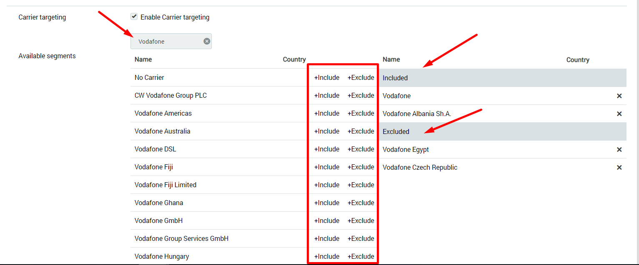The image size is (639, 265).
Task: Remove Vodafone Albania Sh.A. from included
Action: [x=619, y=114]
